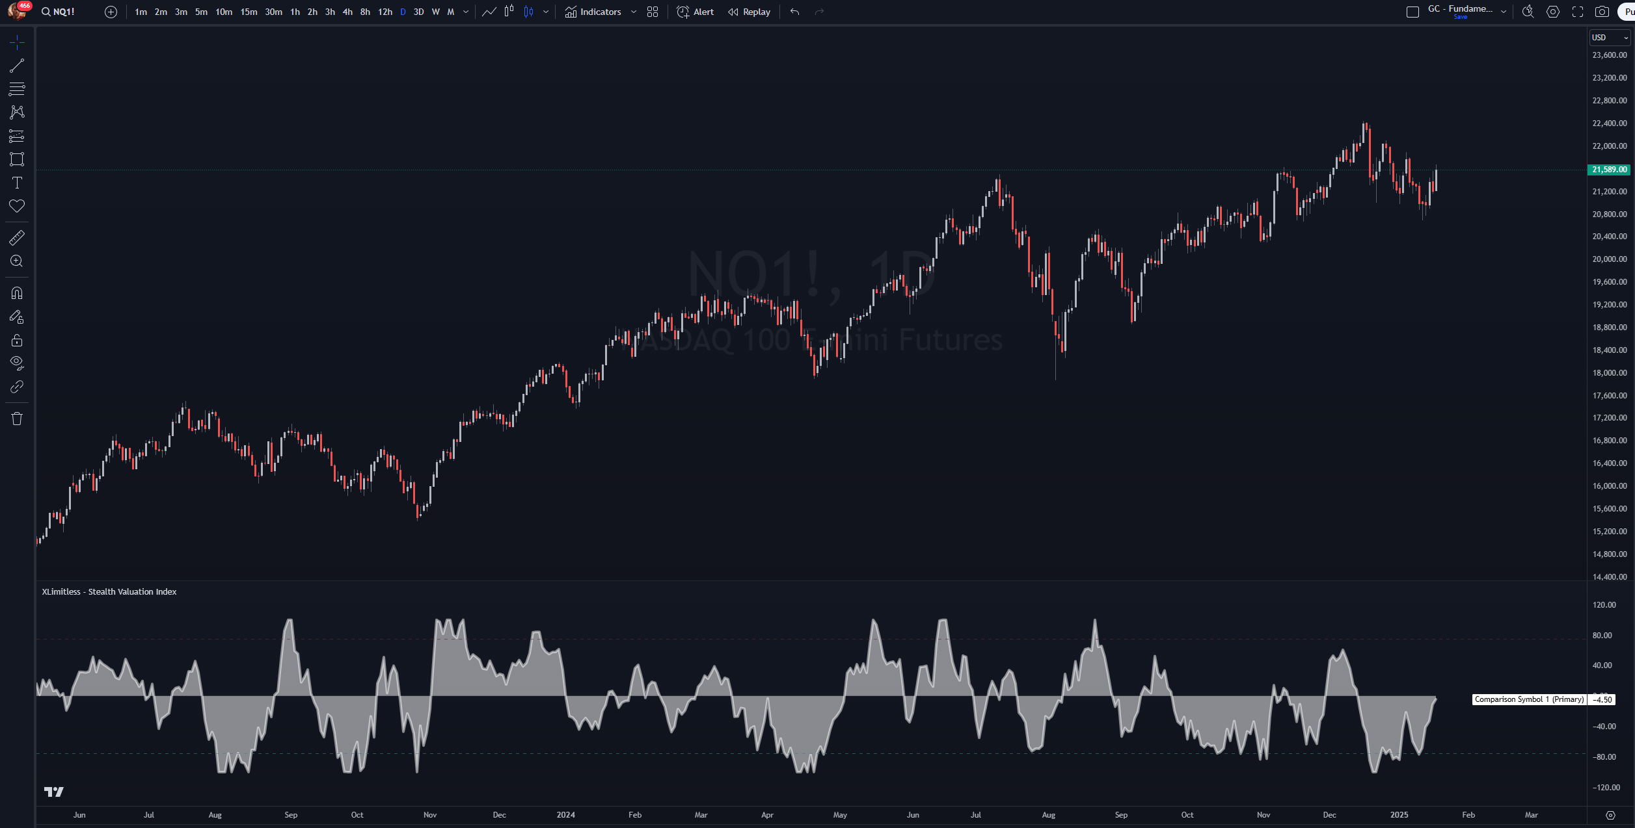Expand the time interval dropdown arrow
Image resolution: width=1635 pixels, height=828 pixels.
click(466, 12)
